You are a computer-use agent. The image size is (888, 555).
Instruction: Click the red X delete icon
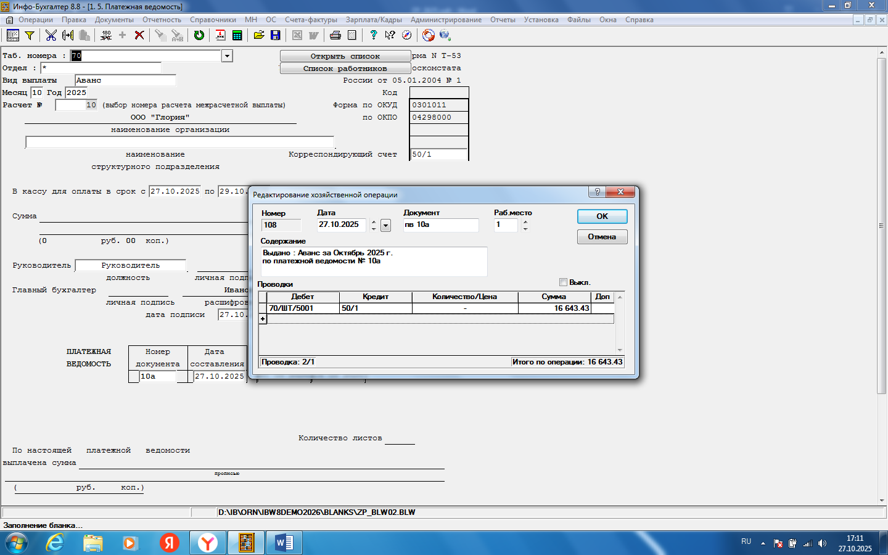139,35
